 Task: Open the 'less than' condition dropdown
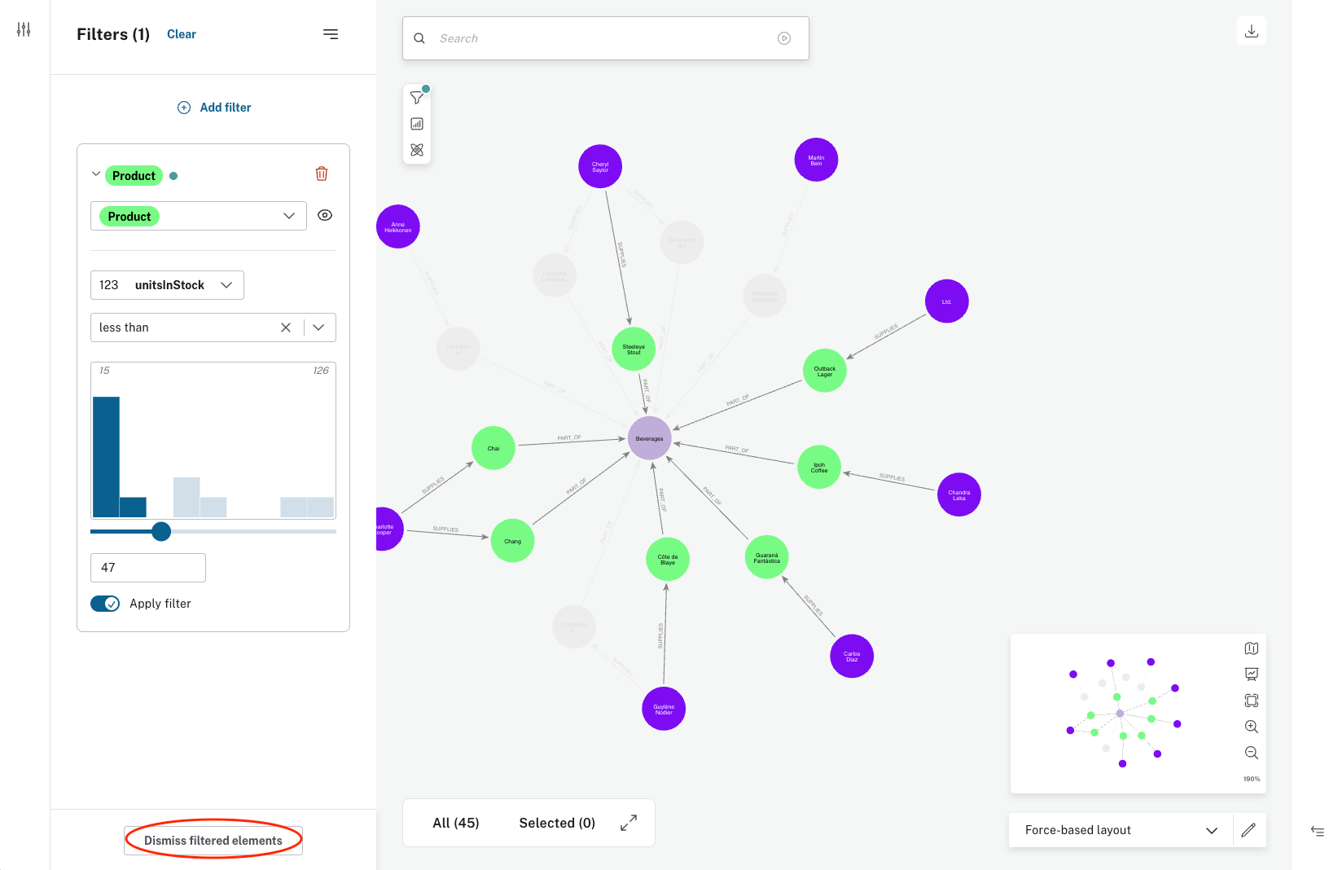[x=318, y=327]
